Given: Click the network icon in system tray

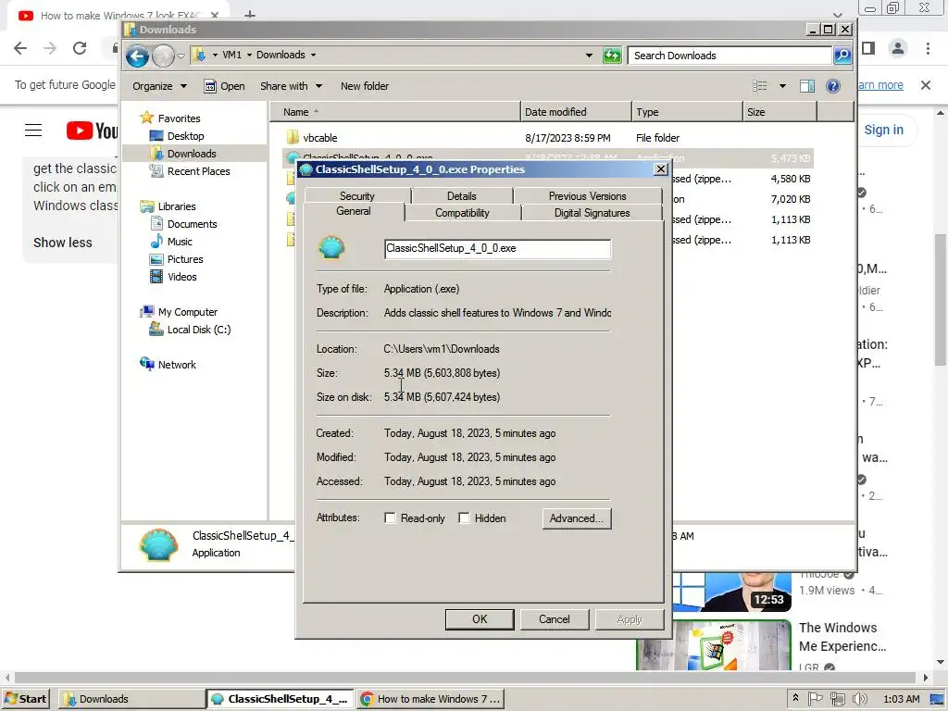Looking at the screenshot, I should [x=837, y=699].
